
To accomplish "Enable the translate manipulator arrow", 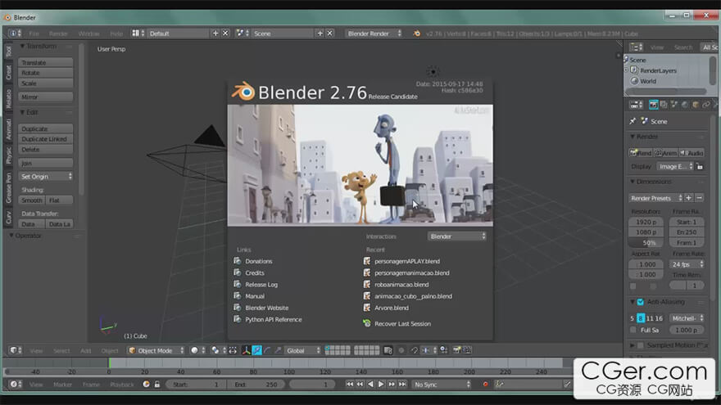I will point(257,350).
